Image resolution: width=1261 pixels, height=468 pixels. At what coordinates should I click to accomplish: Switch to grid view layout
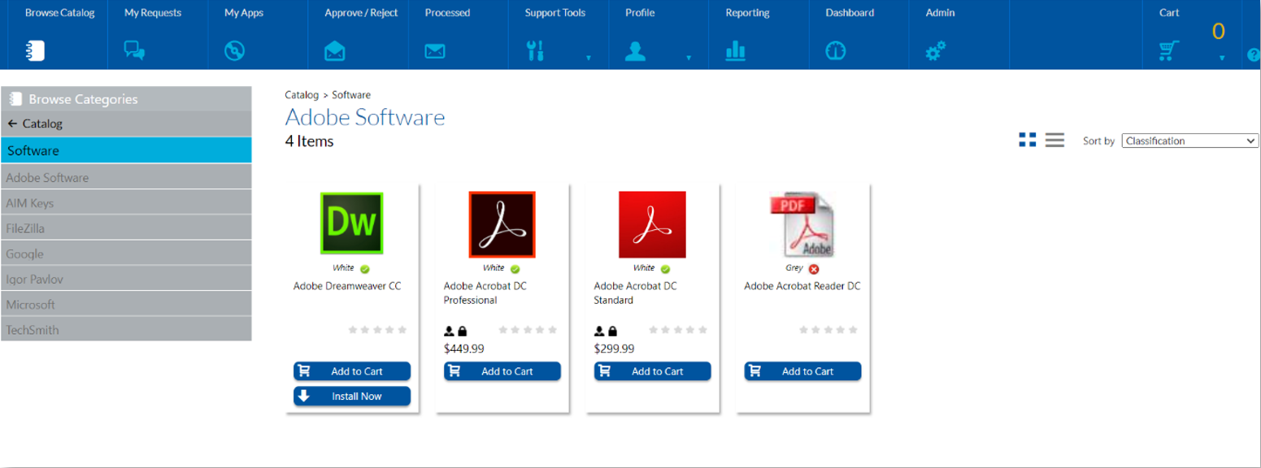click(1028, 140)
